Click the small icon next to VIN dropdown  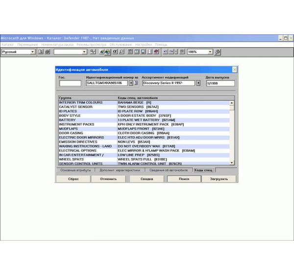click(x=136, y=83)
